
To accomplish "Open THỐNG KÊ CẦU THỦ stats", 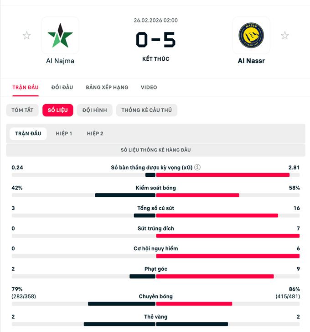I will [x=146, y=110].
